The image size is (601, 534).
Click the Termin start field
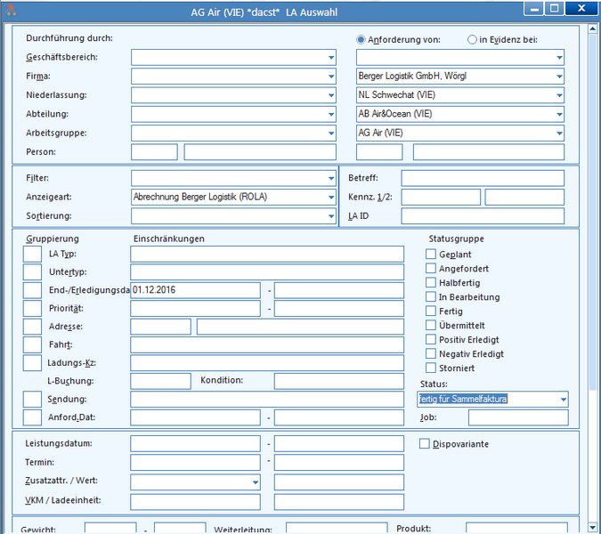[x=196, y=463]
